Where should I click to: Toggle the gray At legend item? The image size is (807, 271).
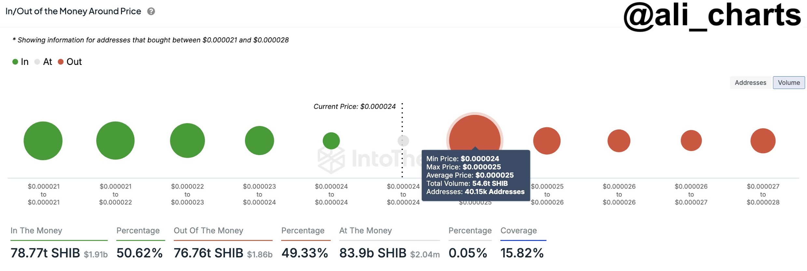pos(43,62)
